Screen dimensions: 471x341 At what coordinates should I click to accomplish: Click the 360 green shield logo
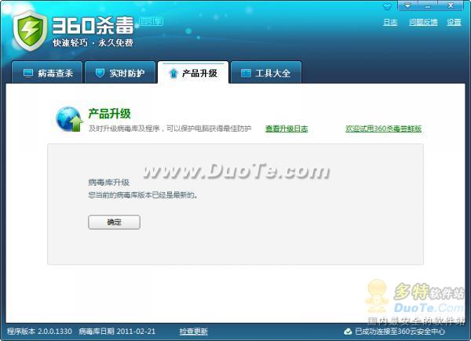pos(31,31)
